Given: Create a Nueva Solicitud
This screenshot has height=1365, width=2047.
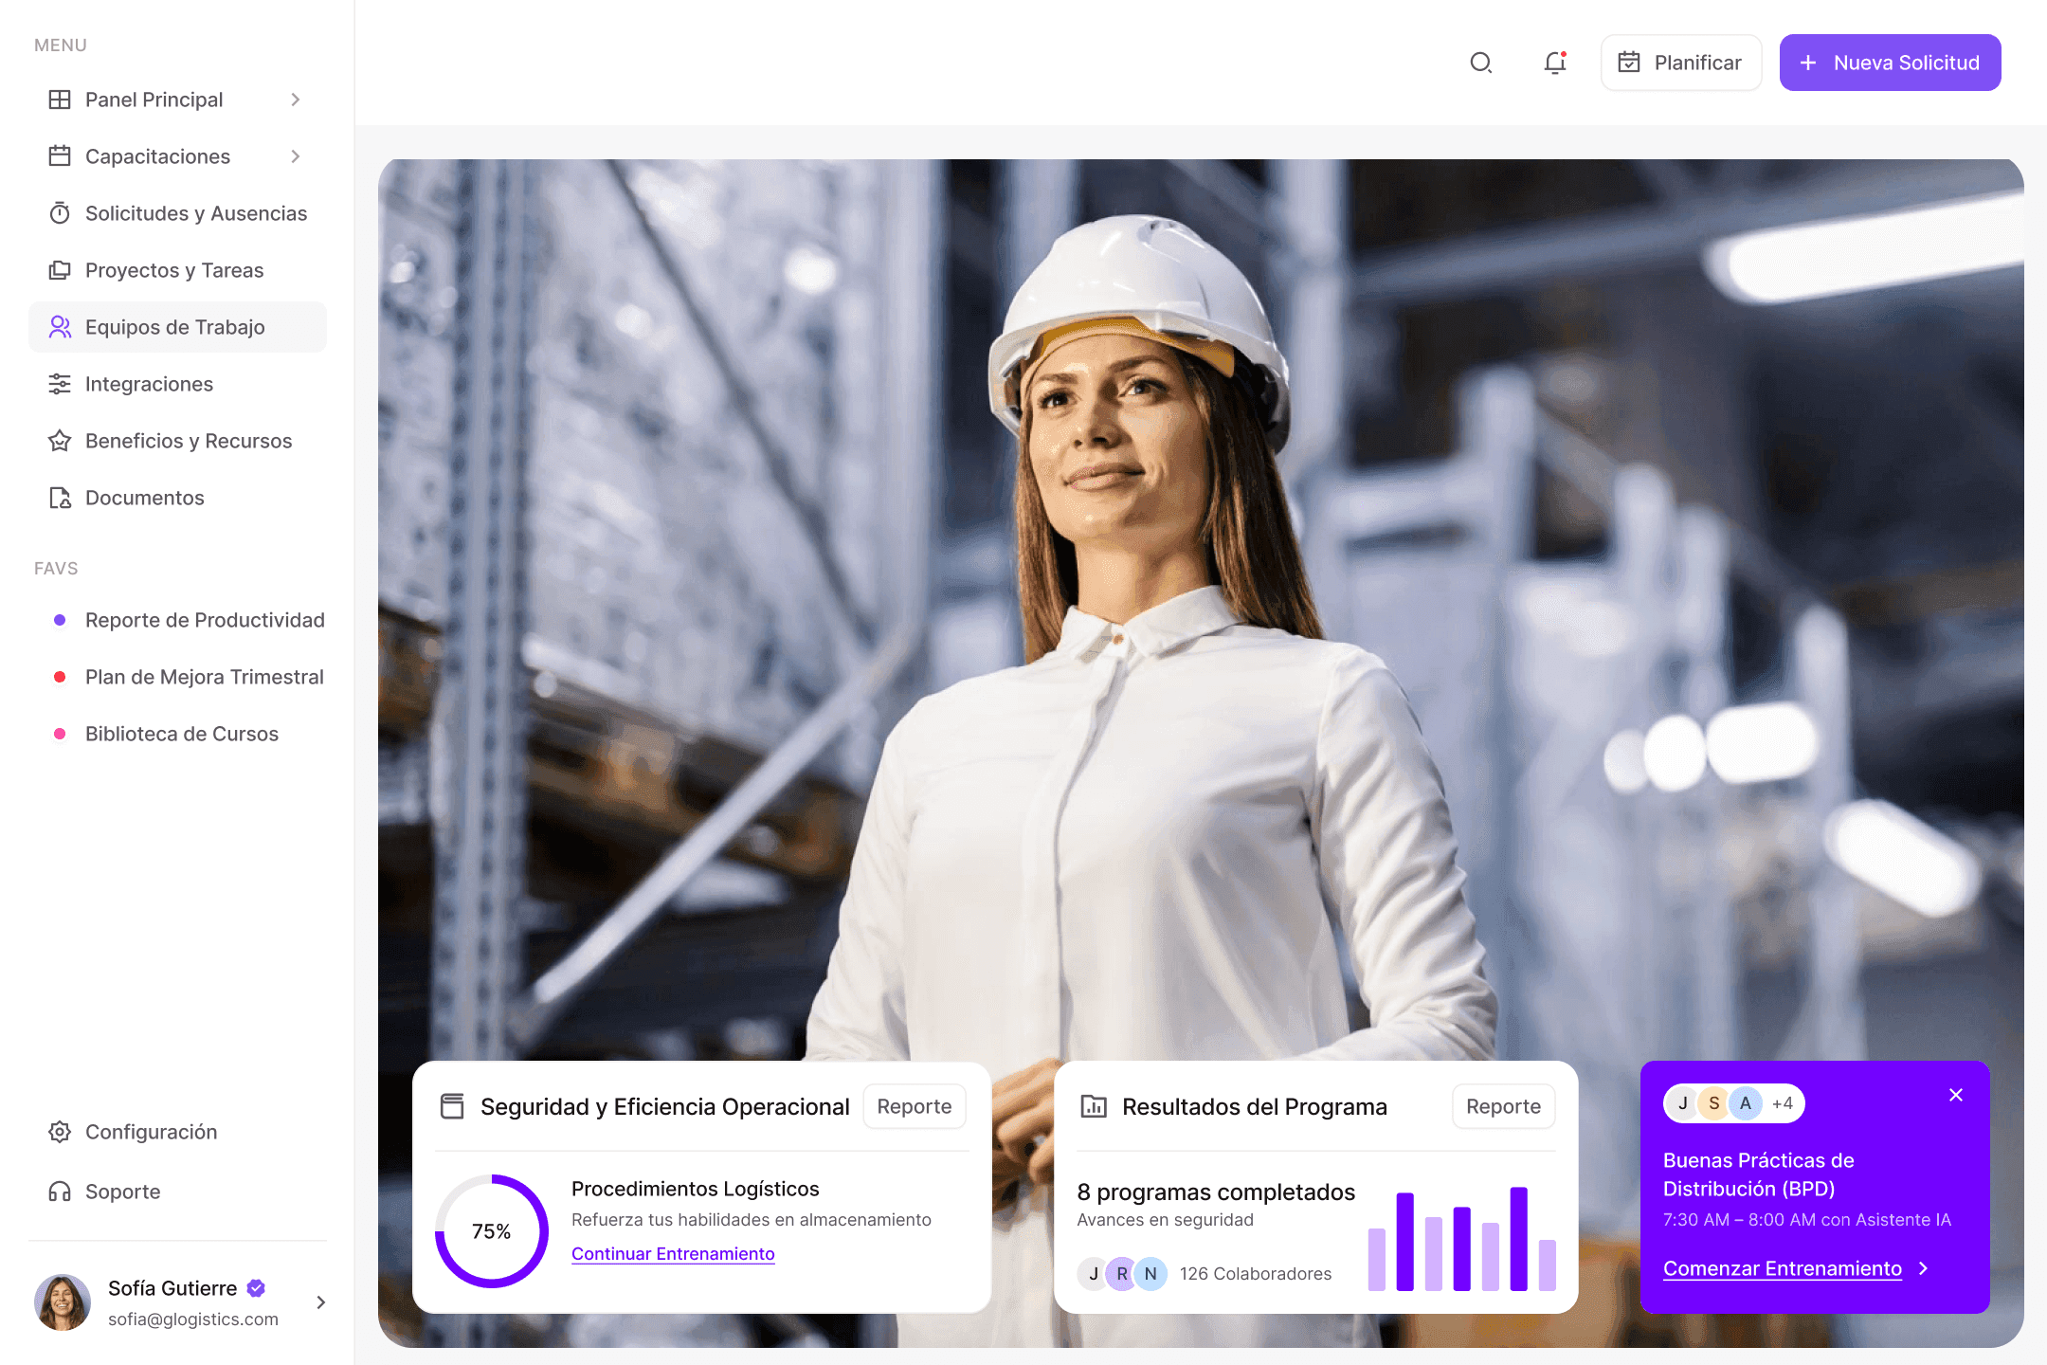Looking at the screenshot, I should pyautogui.click(x=1890, y=63).
